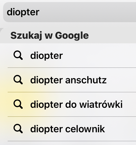This screenshot has width=136, height=145.
Task: Click the search icon next to 'diopter anschutz'
Action: point(18,80)
